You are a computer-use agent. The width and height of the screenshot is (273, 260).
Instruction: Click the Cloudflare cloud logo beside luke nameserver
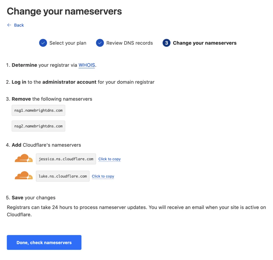click(x=23, y=176)
